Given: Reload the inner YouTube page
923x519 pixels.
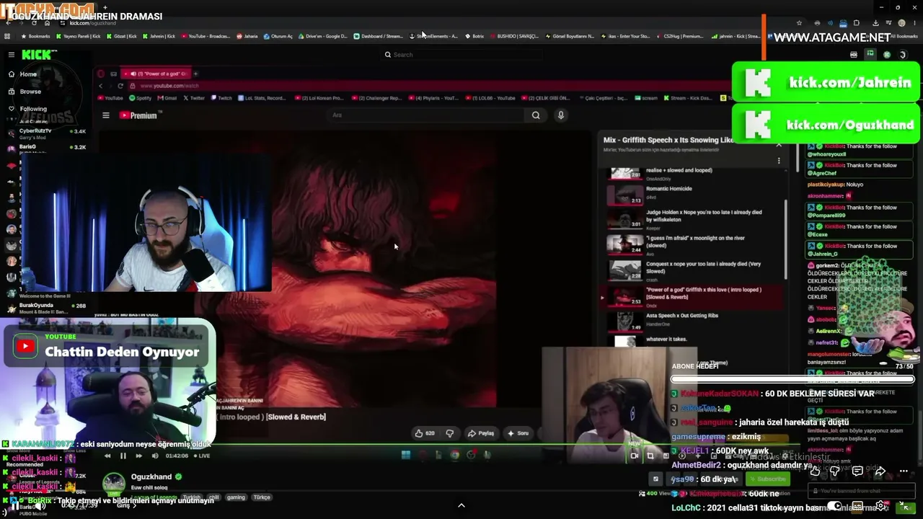Looking at the screenshot, I should [x=120, y=86].
